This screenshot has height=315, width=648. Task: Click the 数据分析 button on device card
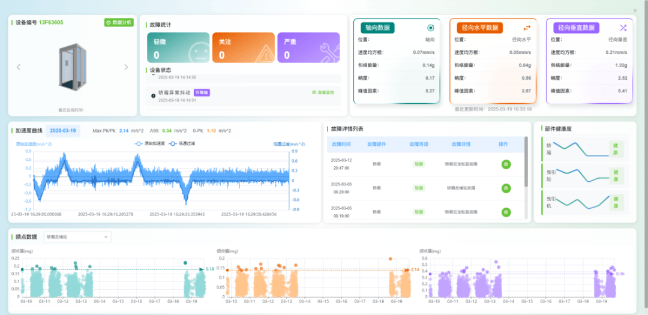pos(119,22)
